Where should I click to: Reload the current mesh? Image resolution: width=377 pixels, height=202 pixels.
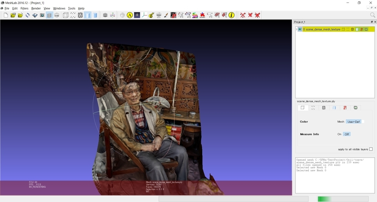coord(28,15)
